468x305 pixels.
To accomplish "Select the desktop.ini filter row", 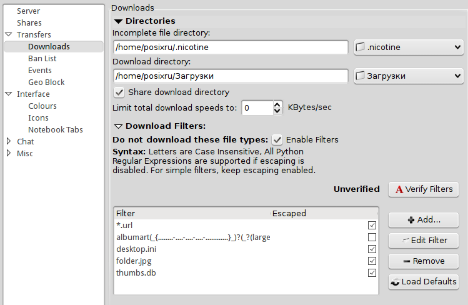I will pyautogui.click(x=246, y=249).
